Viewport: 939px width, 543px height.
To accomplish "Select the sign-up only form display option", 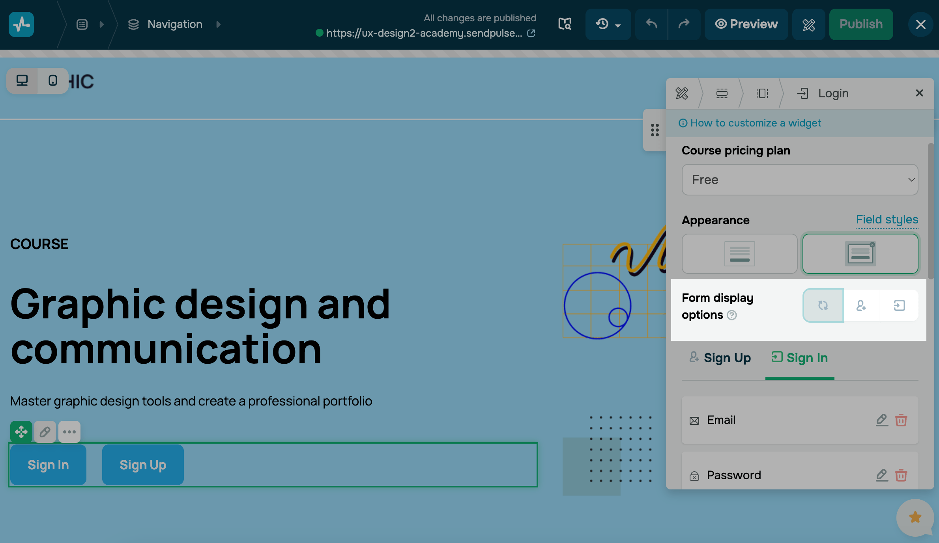I will [x=861, y=305].
